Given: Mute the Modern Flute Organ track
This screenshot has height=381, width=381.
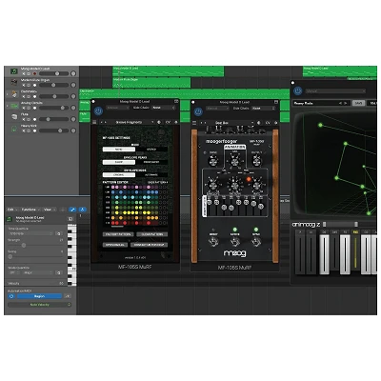Looking at the screenshot, I should point(23,85).
